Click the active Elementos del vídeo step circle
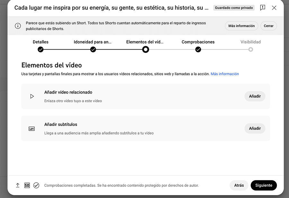 (145, 49)
